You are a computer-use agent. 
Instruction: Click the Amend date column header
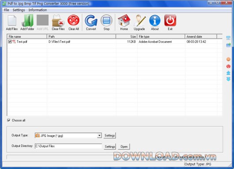tap(201, 37)
